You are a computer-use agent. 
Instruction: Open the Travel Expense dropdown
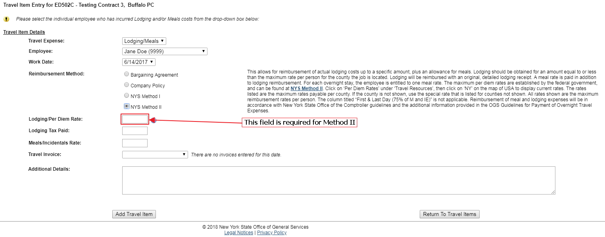tap(144, 41)
